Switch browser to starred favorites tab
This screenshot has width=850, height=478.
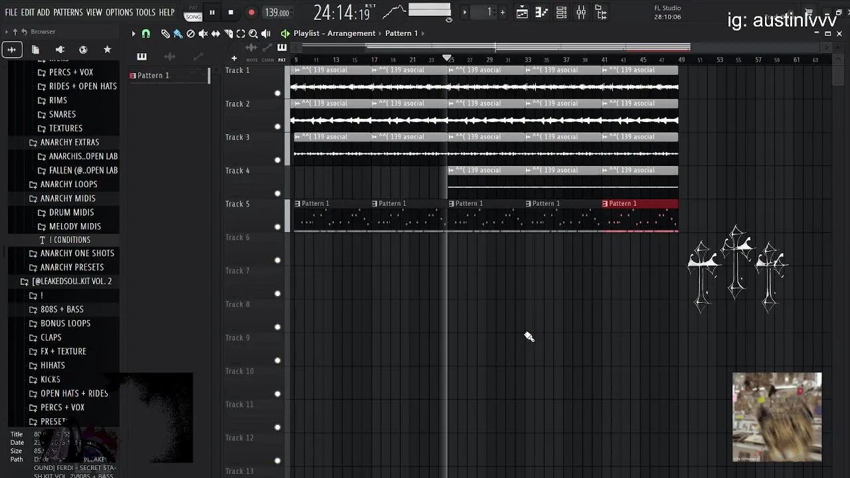coord(107,49)
